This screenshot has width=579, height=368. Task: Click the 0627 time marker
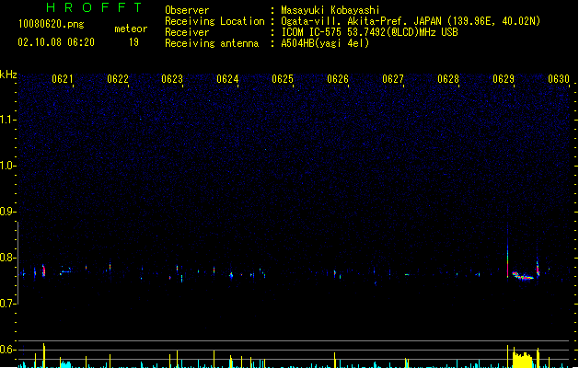393,79
